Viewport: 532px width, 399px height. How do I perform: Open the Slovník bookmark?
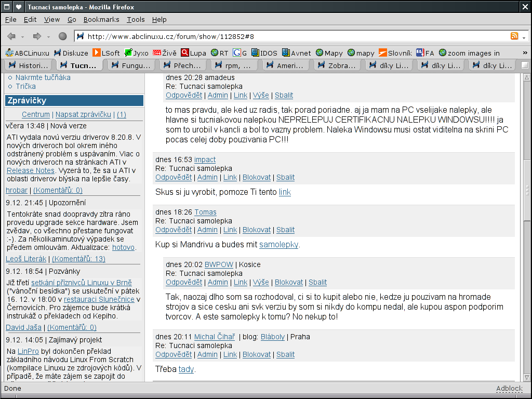point(395,53)
